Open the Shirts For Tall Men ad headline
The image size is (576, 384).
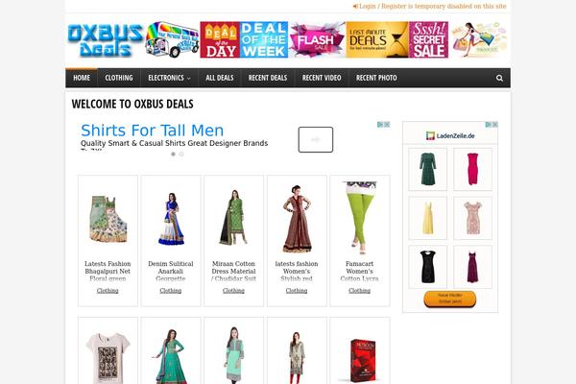click(152, 131)
